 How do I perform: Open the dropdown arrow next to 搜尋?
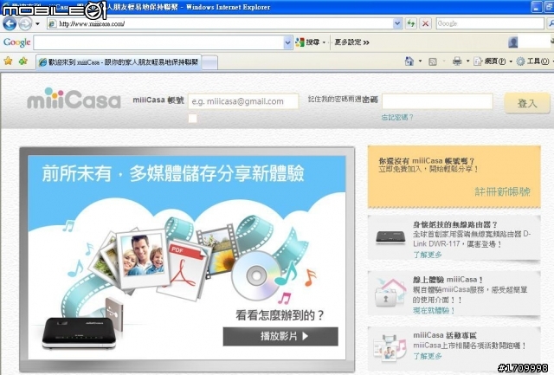(x=324, y=42)
